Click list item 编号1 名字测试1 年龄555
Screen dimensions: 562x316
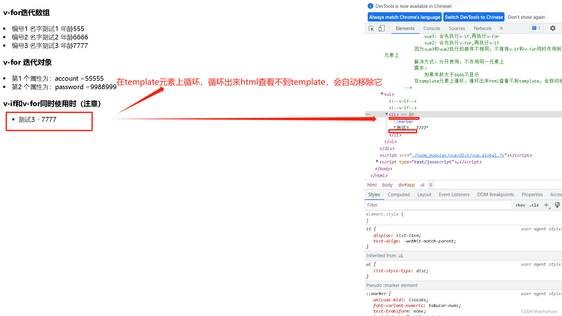48,29
